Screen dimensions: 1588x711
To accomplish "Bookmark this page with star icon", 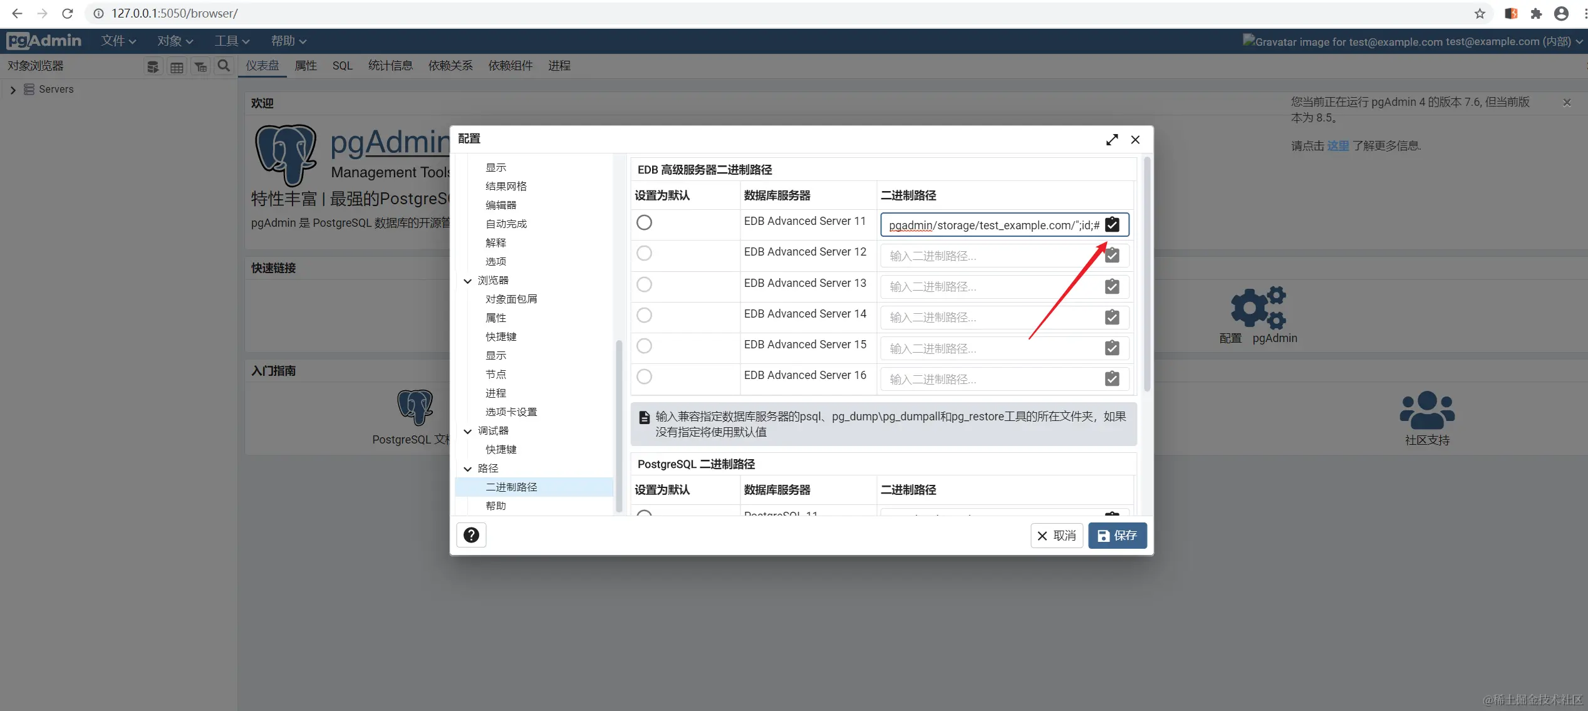I will pyautogui.click(x=1480, y=13).
